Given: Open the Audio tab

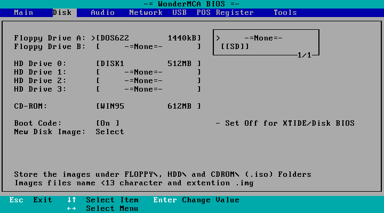Looking at the screenshot, I should point(102,12).
